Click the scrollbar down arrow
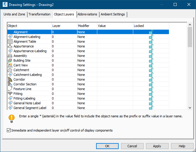 click(190, 108)
